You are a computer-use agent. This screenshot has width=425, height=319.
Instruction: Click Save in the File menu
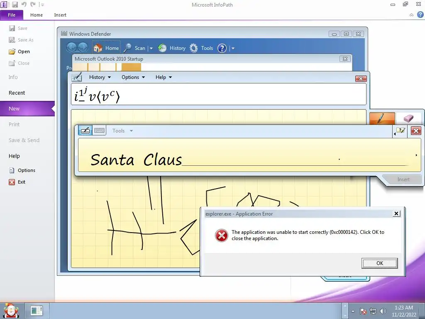click(18, 28)
